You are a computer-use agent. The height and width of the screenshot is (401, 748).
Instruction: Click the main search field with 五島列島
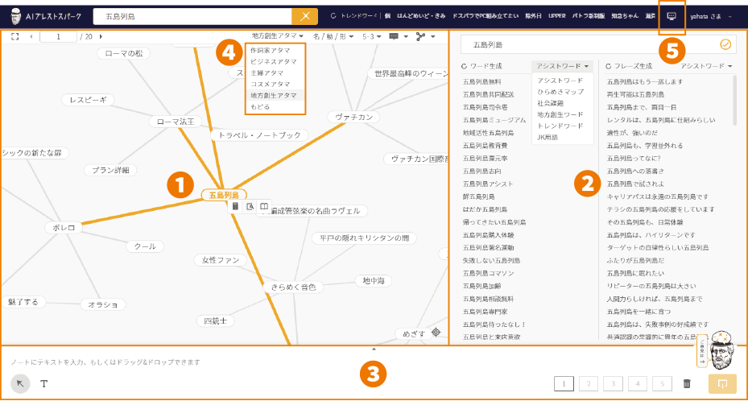coord(192,16)
